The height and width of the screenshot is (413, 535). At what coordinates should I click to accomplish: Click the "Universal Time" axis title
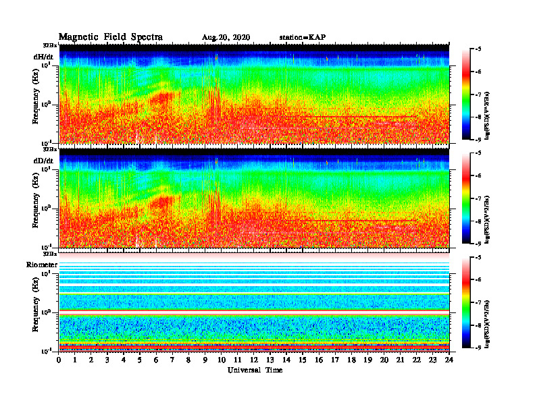255,370
